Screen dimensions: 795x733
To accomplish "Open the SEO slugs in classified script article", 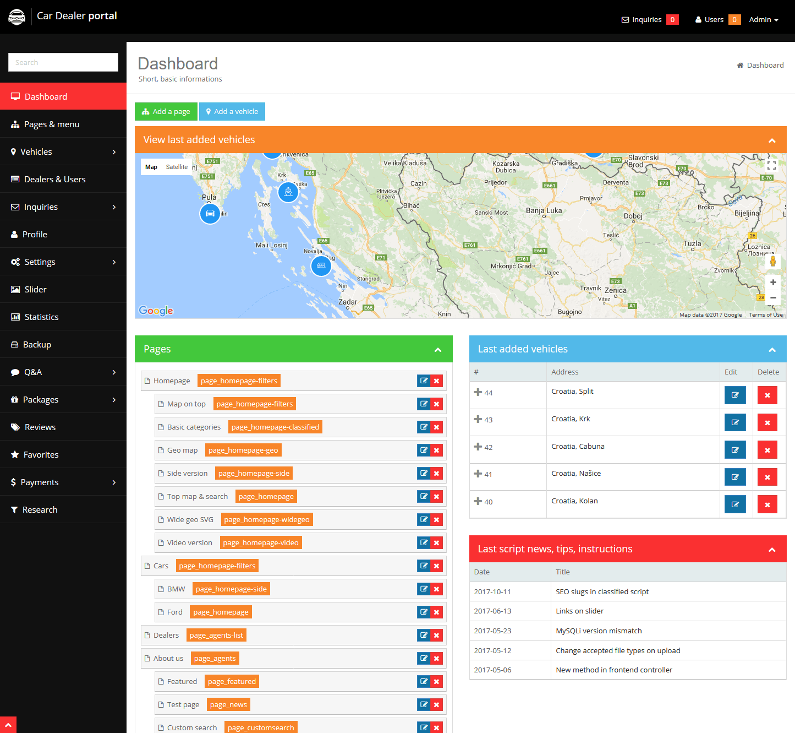I will pos(602,591).
